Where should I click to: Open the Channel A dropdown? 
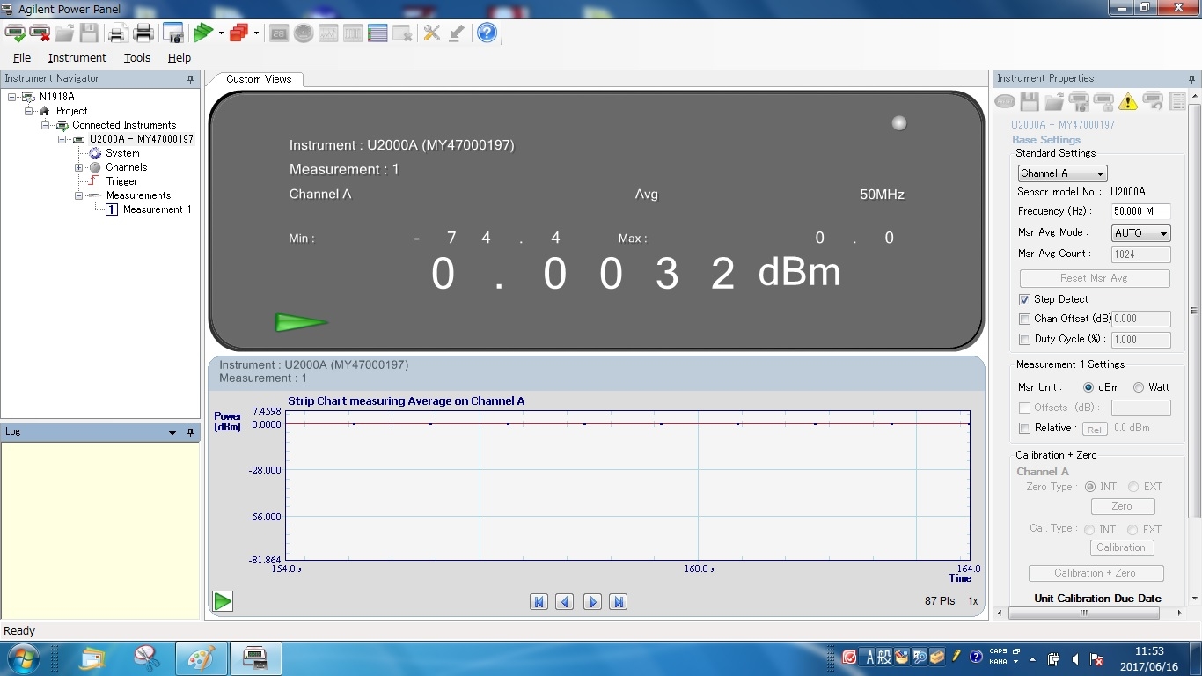(x=1062, y=173)
